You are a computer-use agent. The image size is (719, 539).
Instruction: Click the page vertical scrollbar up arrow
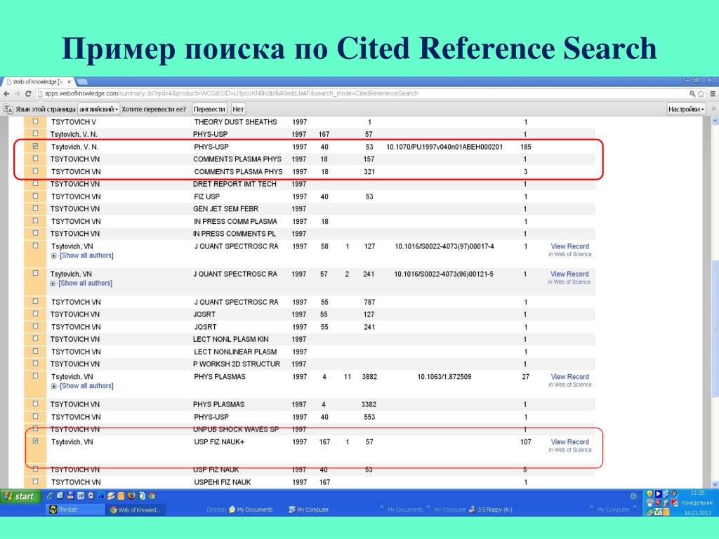pos(715,121)
